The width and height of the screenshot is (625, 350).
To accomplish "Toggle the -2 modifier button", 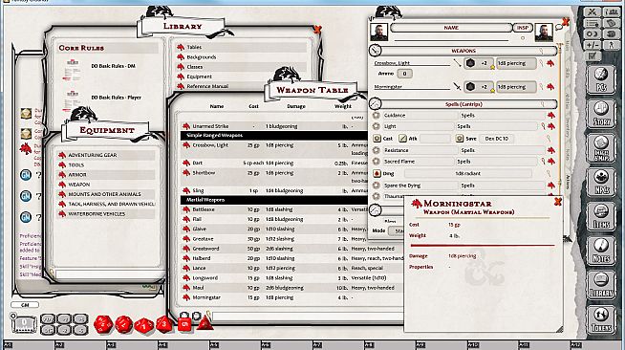I will 65,330.
